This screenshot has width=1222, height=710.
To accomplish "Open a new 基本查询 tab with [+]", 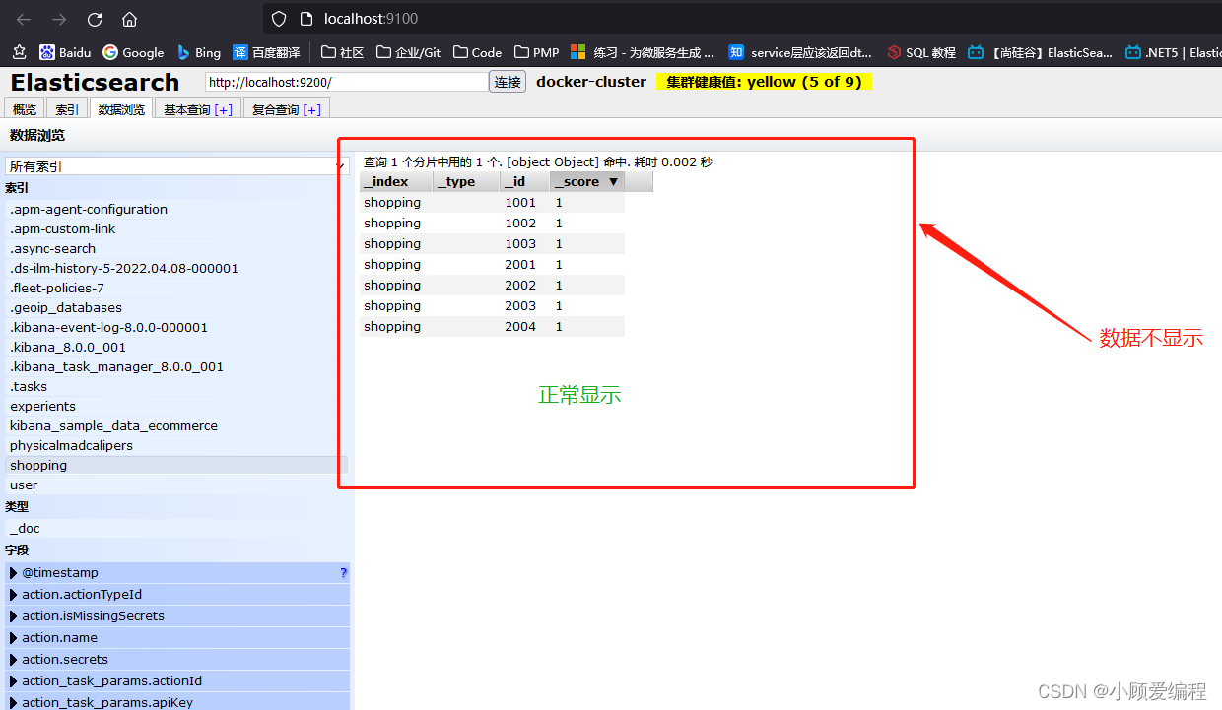I will pyautogui.click(x=223, y=109).
